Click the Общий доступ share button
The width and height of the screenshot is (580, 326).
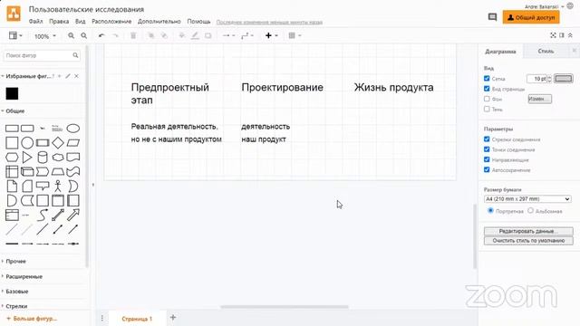[531, 17]
